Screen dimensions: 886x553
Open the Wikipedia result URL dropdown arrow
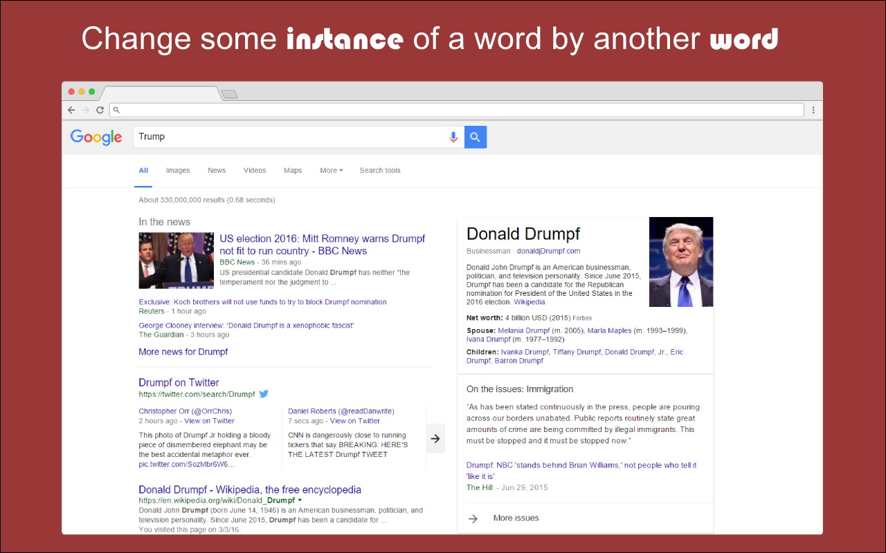[x=300, y=500]
